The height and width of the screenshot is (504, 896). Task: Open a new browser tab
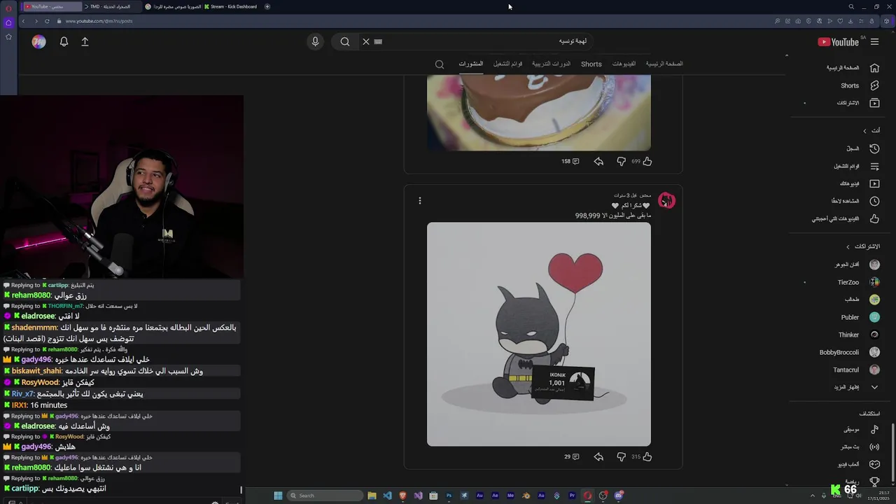[x=267, y=6]
